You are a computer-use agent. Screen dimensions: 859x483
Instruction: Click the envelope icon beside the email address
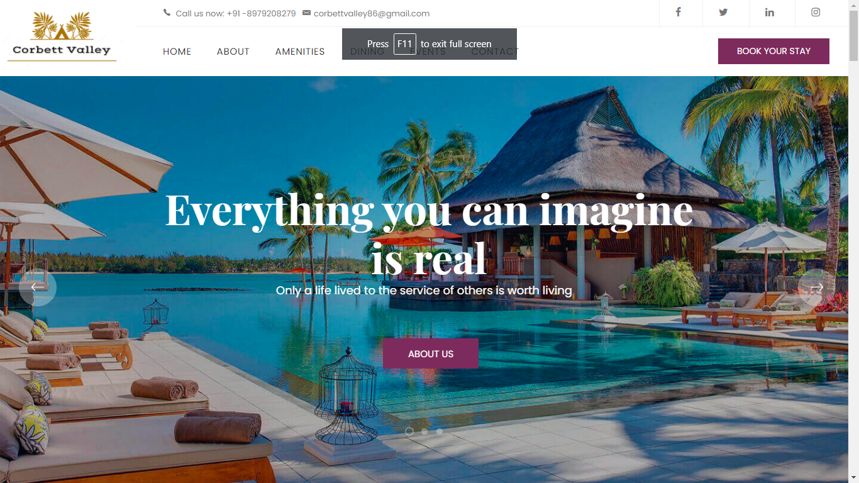tap(307, 13)
